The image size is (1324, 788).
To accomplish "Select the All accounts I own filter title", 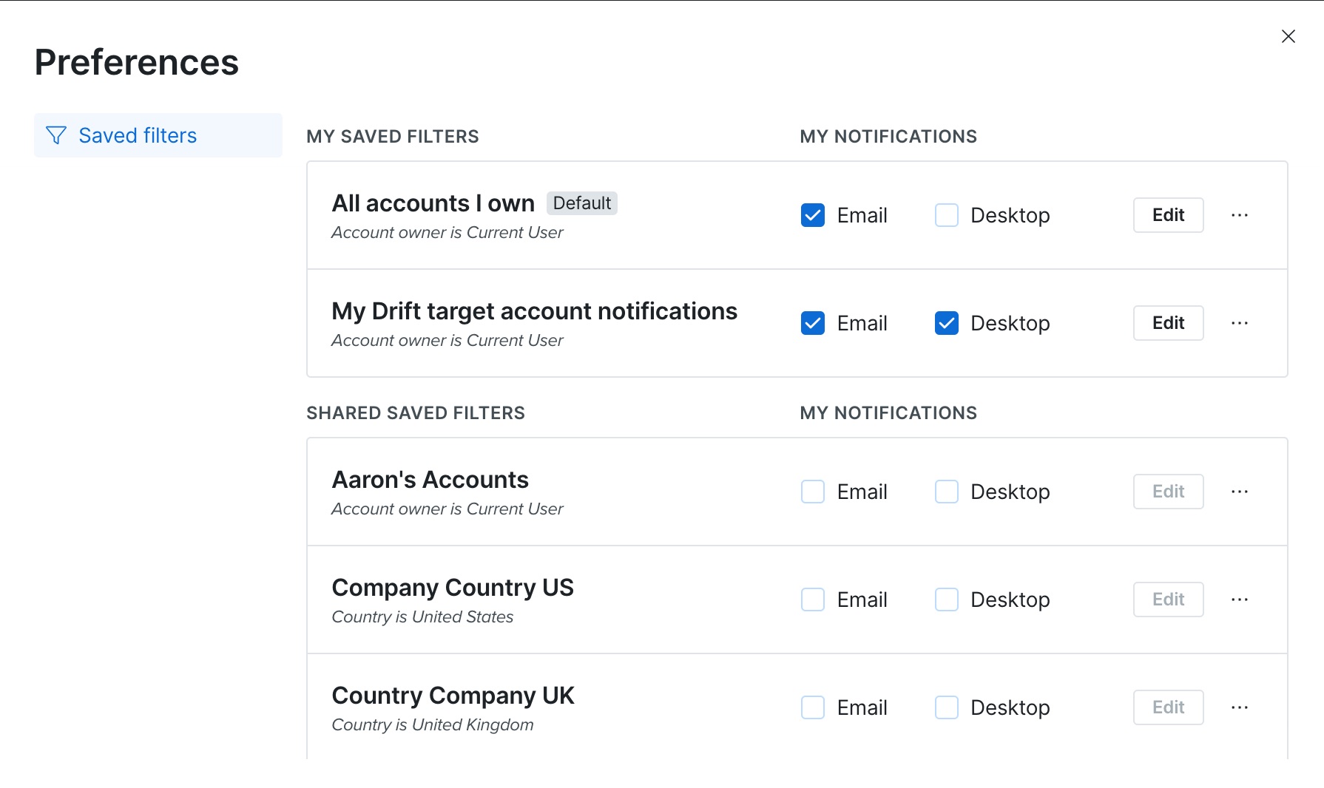I will point(433,203).
